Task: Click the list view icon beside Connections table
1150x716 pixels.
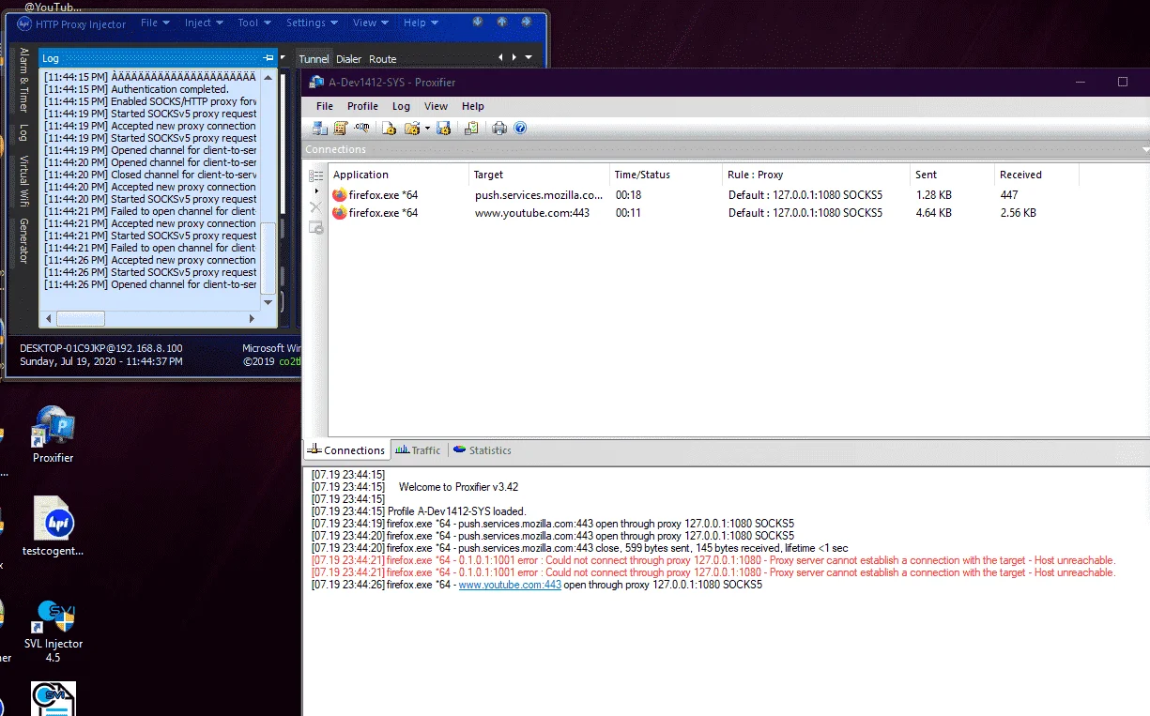Action: tap(316, 175)
